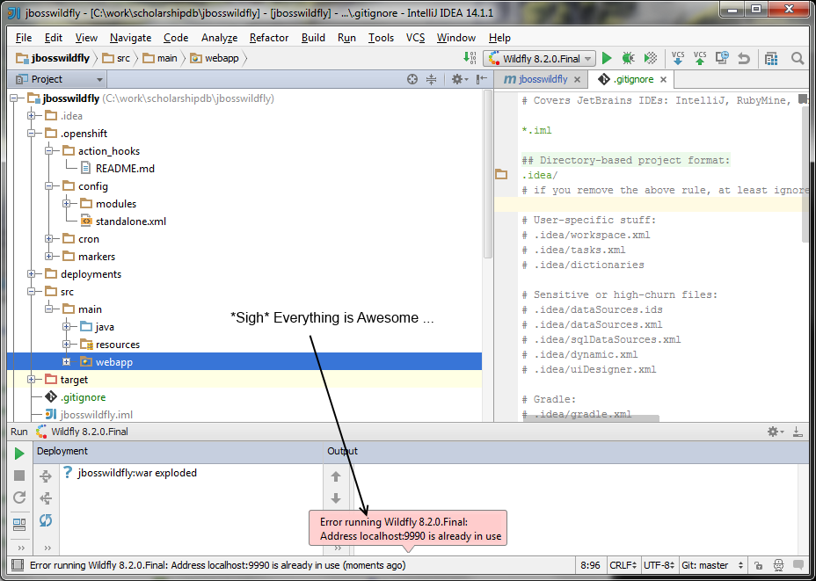The image size is (816, 581).
Task: Click the jbosswildfly root breadcrumb
Action: point(53,58)
